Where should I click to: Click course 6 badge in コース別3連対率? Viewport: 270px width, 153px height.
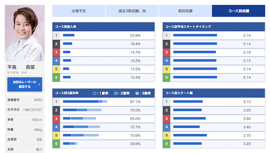56,144
